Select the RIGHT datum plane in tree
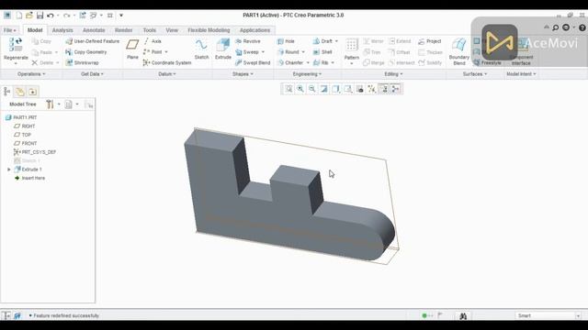 point(25,126)
